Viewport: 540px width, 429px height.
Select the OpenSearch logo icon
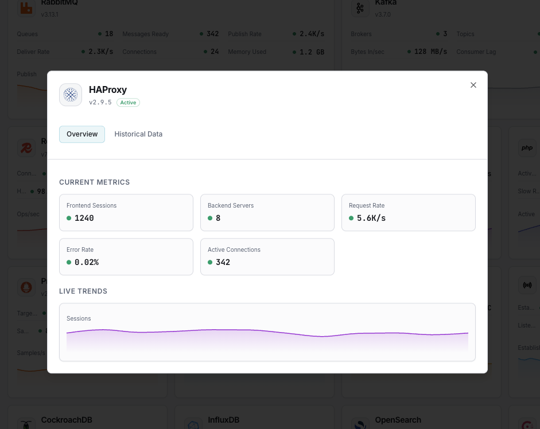pyautogui.click(x=360, y=424)
